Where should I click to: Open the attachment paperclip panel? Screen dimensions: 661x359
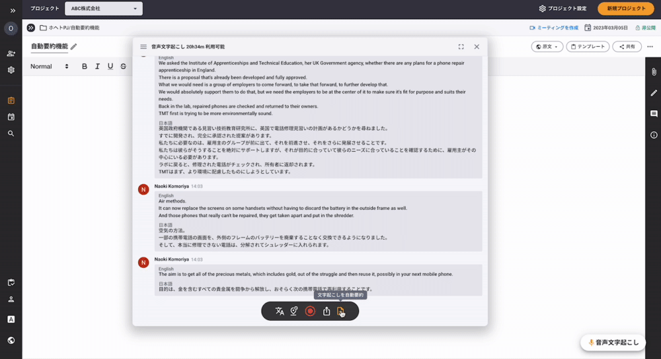[653, 71]
